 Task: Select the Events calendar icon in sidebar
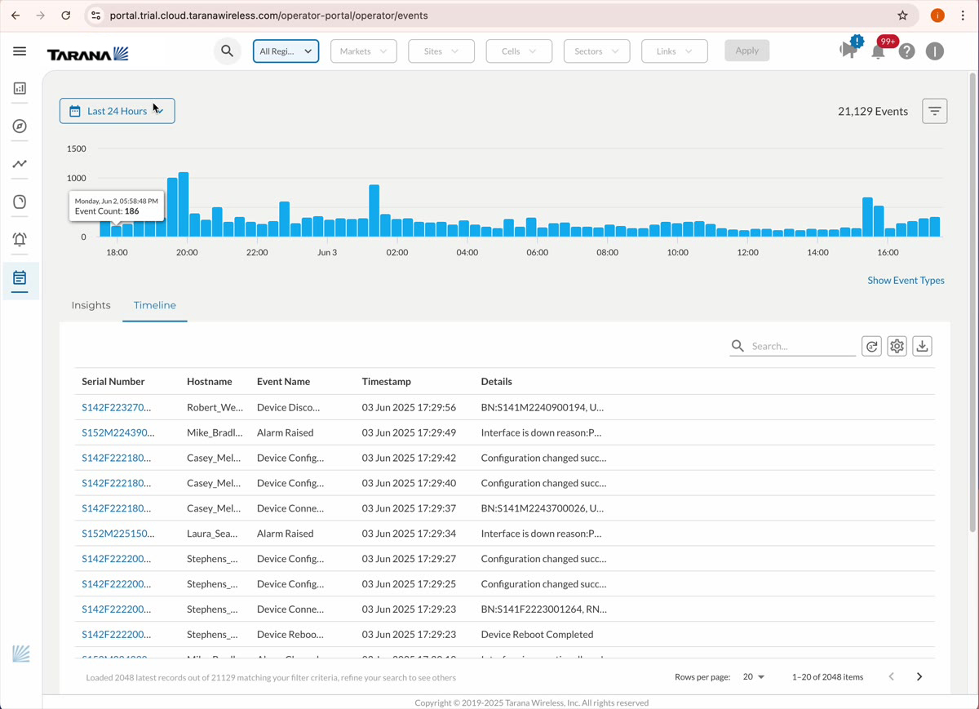coord(20,277)
